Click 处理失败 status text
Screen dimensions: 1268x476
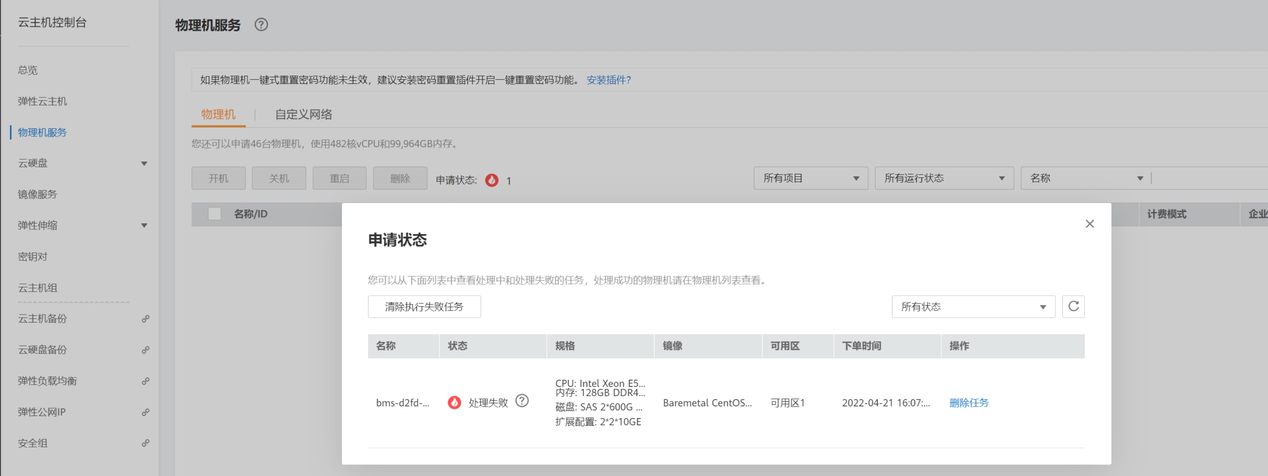pos(488,403)
